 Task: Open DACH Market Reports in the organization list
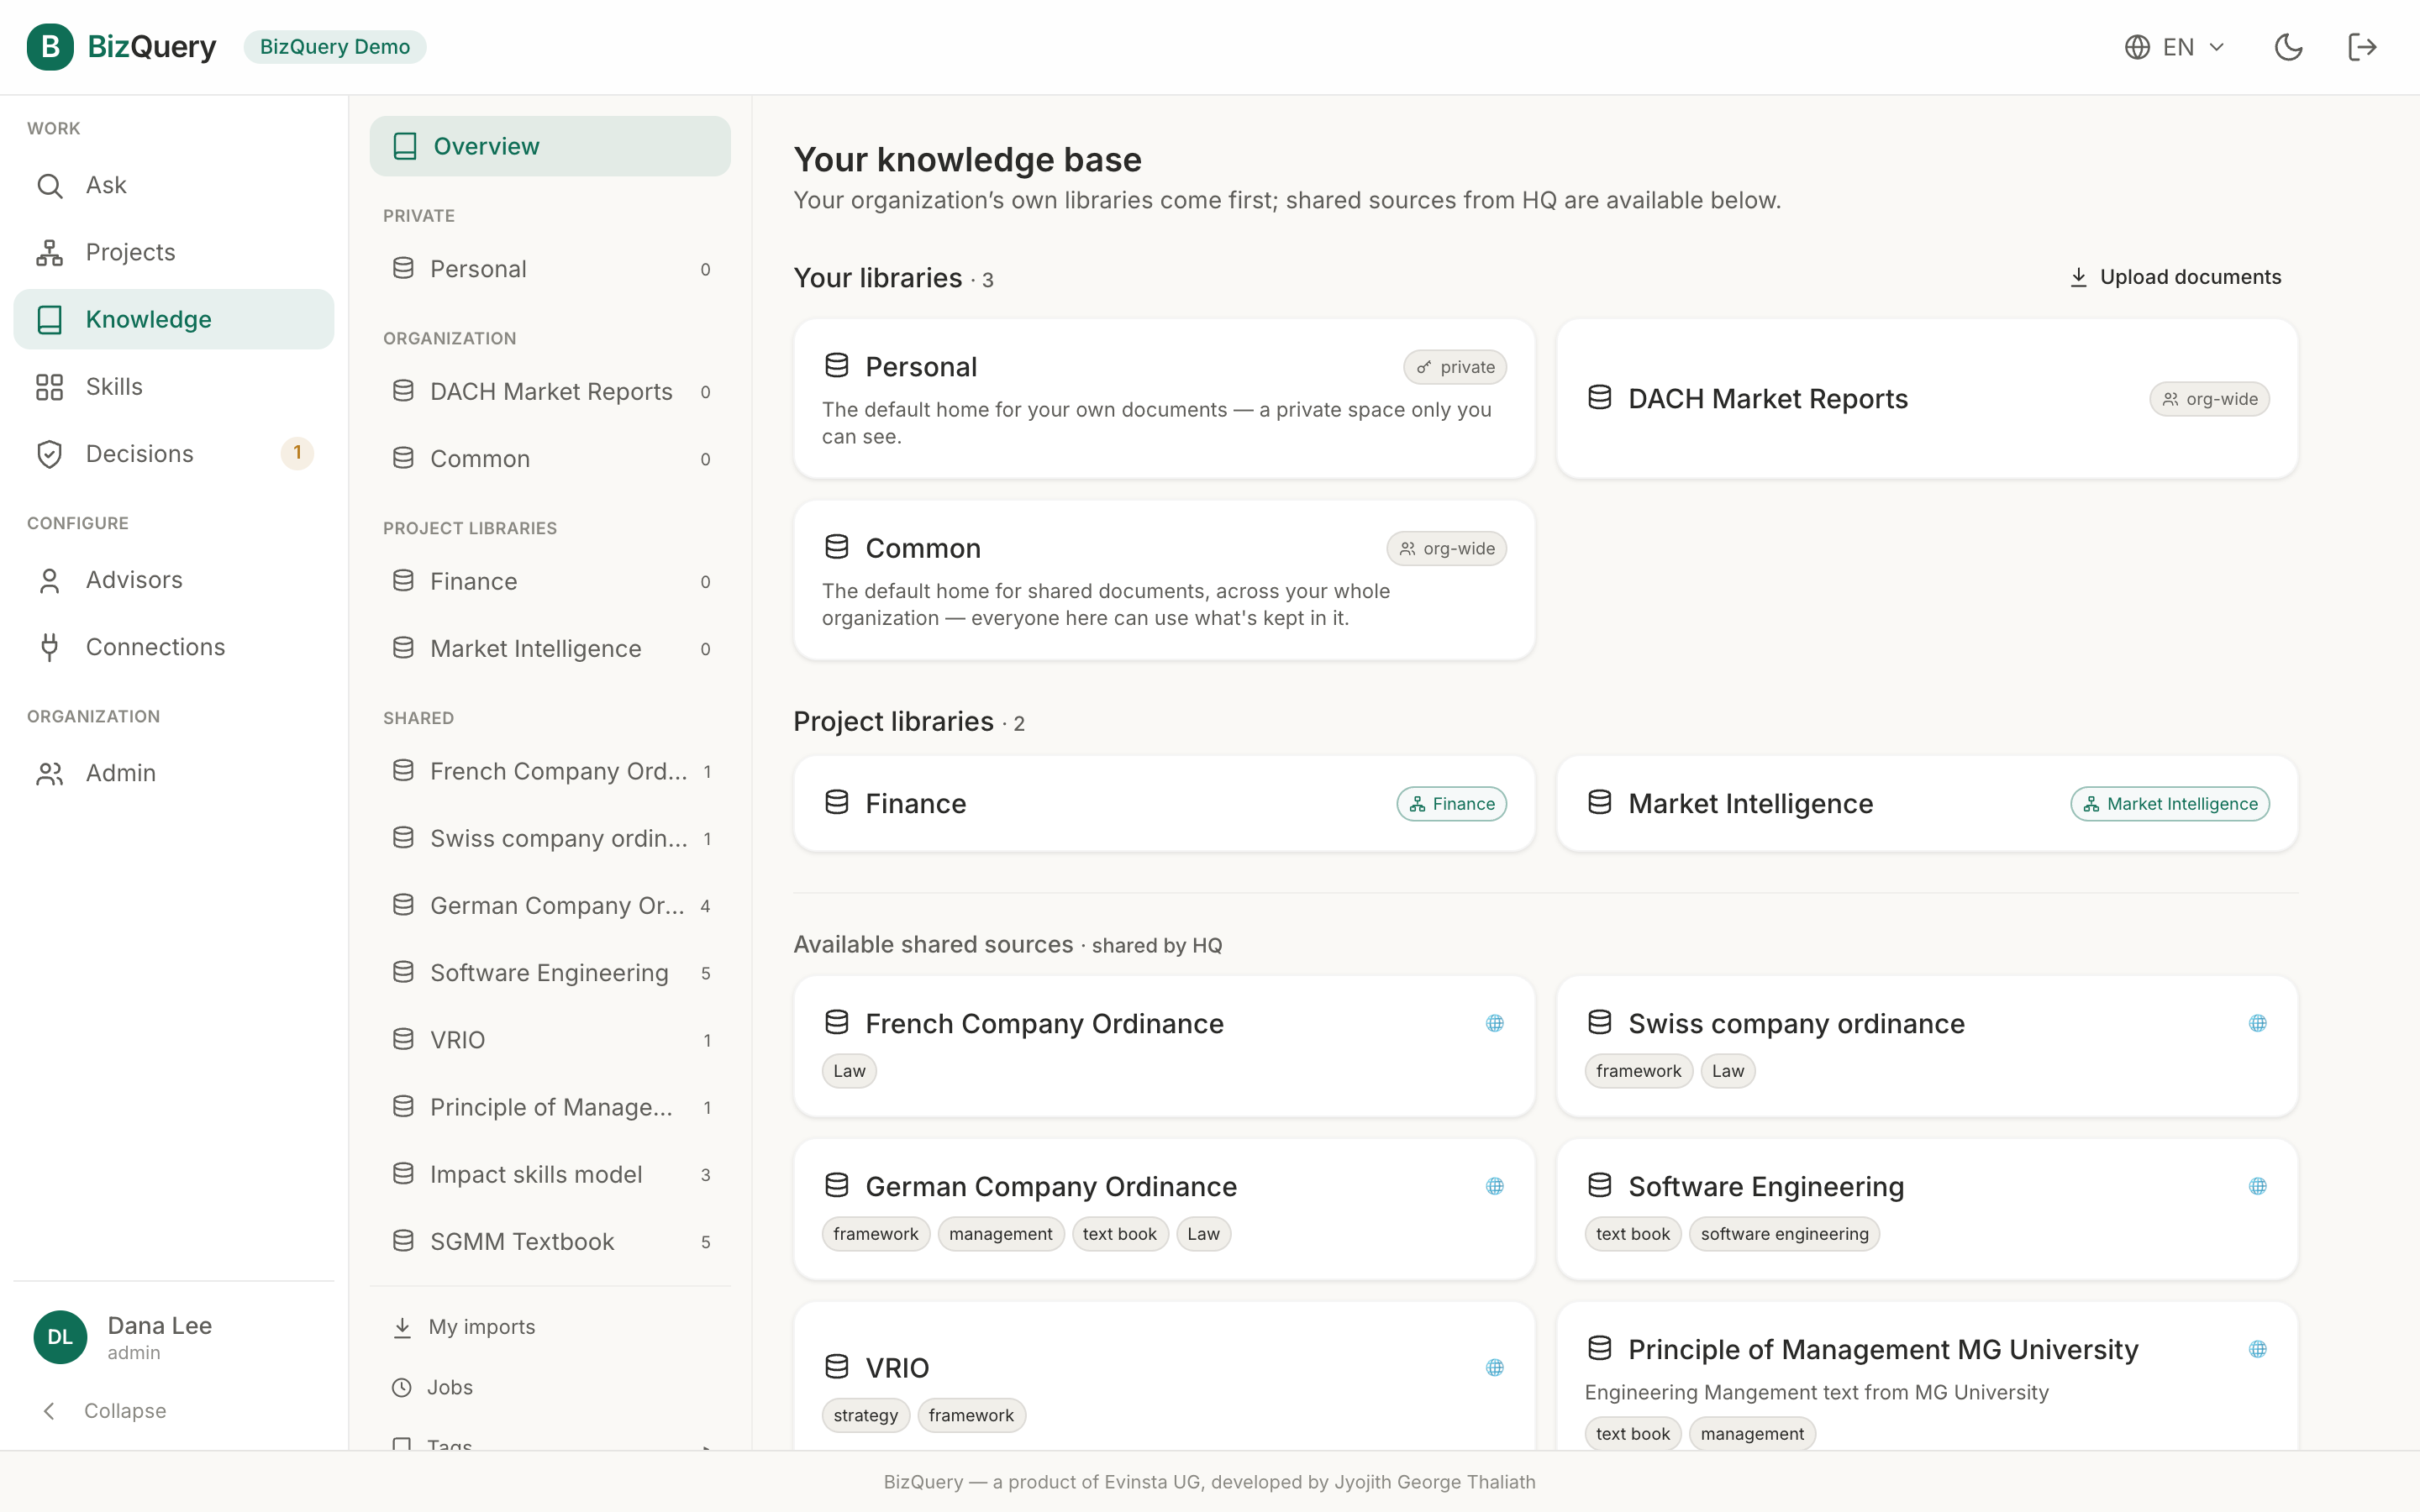[x=550, y=392]
